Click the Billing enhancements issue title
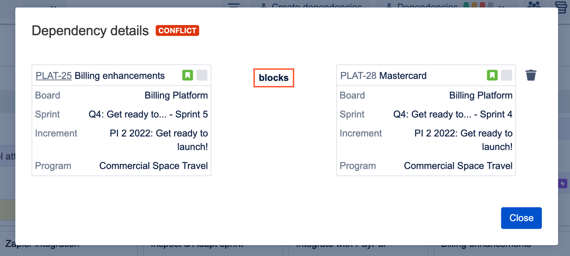The image size is (570, 256). (x=120, y=76)
